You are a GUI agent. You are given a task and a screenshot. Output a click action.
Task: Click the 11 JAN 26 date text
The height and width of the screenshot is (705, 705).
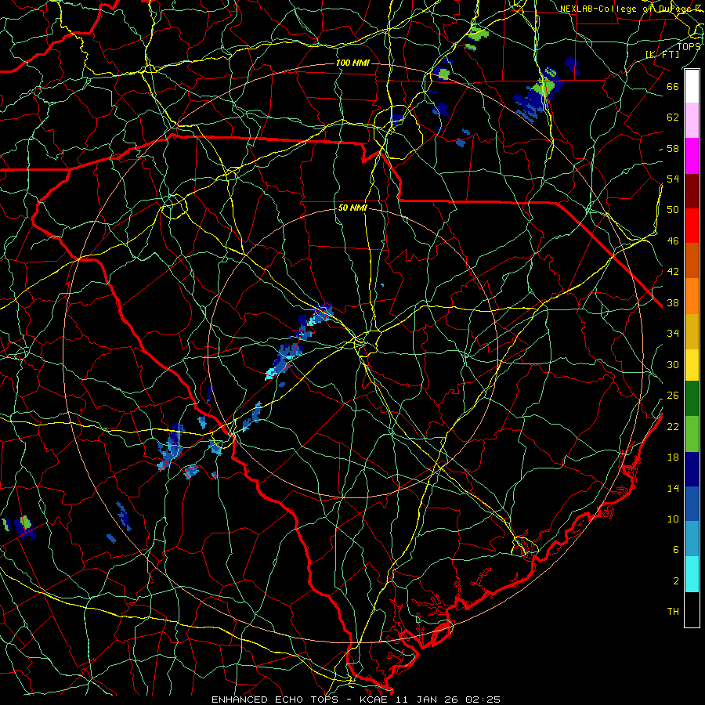tap(427, 700)
